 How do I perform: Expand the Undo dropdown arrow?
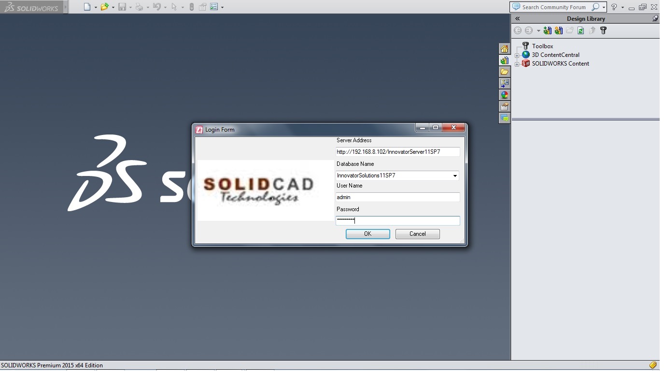click(x=165, y=7)
